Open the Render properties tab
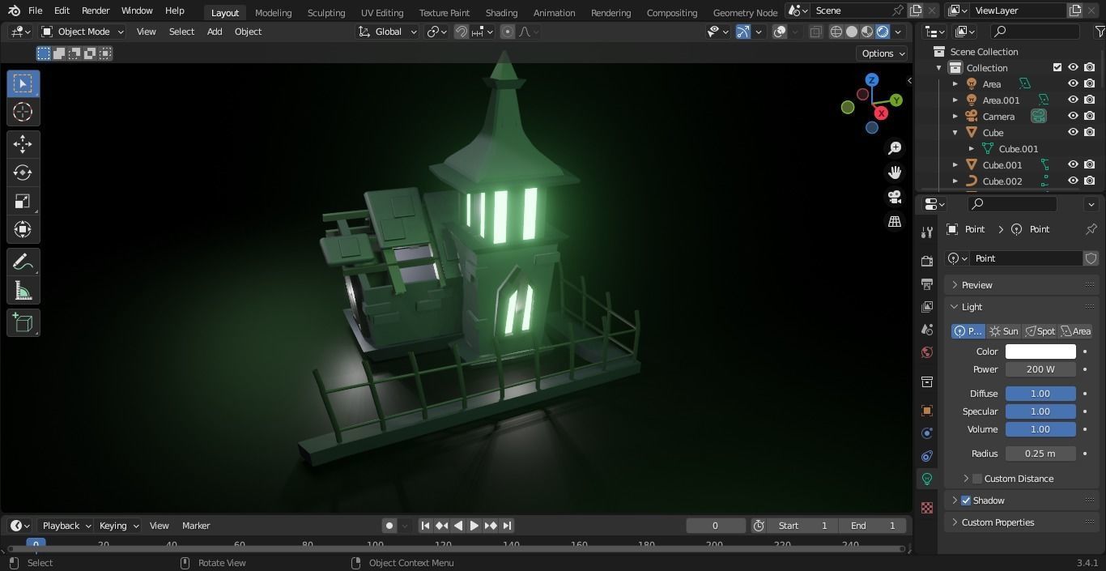Screen dimensions: 1106x571 927,262
